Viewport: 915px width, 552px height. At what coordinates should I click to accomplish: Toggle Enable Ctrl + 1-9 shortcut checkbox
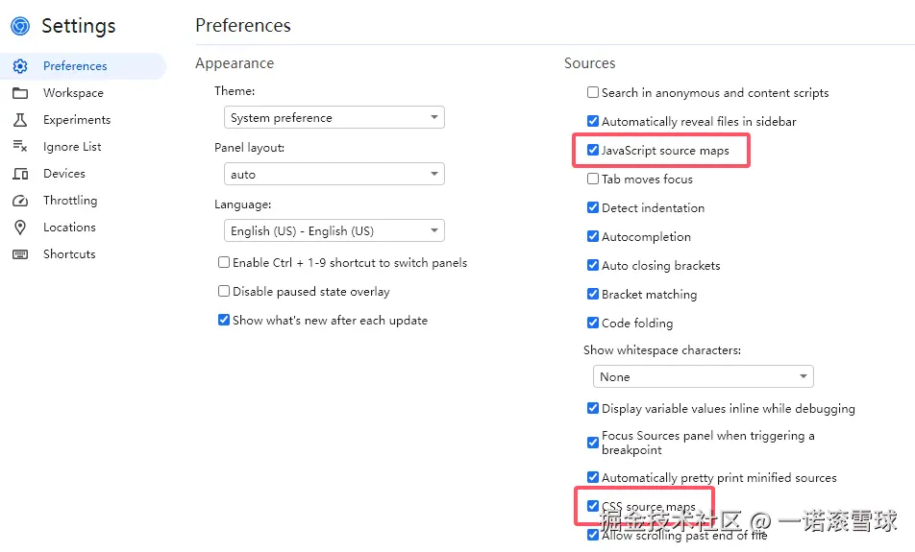pyautogui.click(x=224, y=263)
